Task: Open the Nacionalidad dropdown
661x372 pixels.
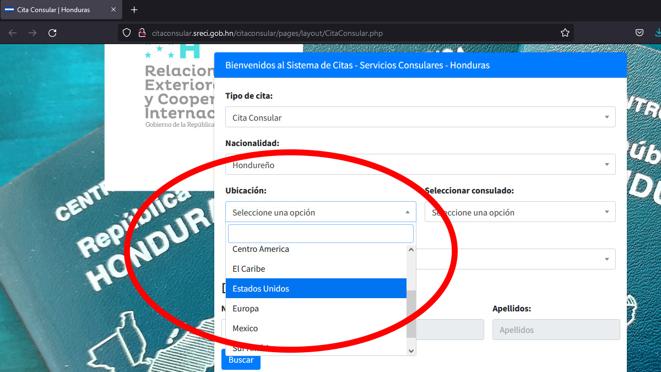Action: click(x=420, y=165)
